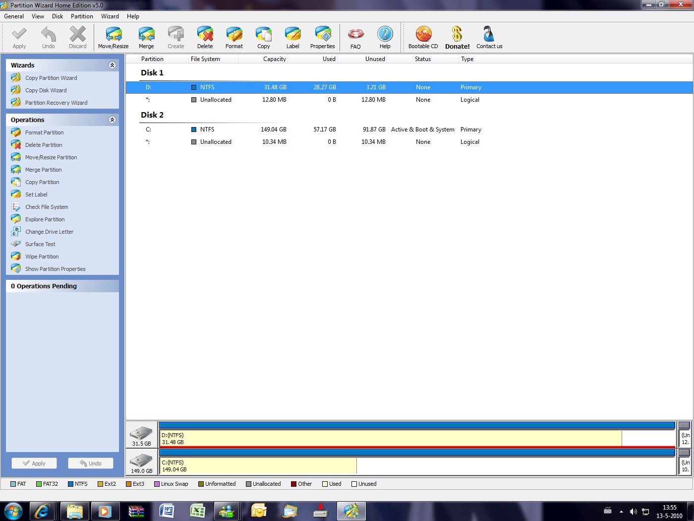Run Surface Test operation
694x521 pixels.
point(40,244)
